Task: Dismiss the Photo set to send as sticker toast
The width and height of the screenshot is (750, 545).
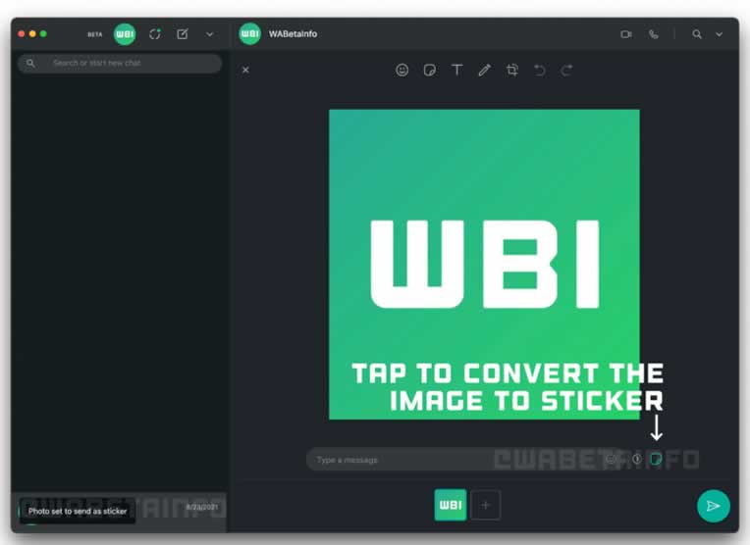Action: click(x=78, y=511)
